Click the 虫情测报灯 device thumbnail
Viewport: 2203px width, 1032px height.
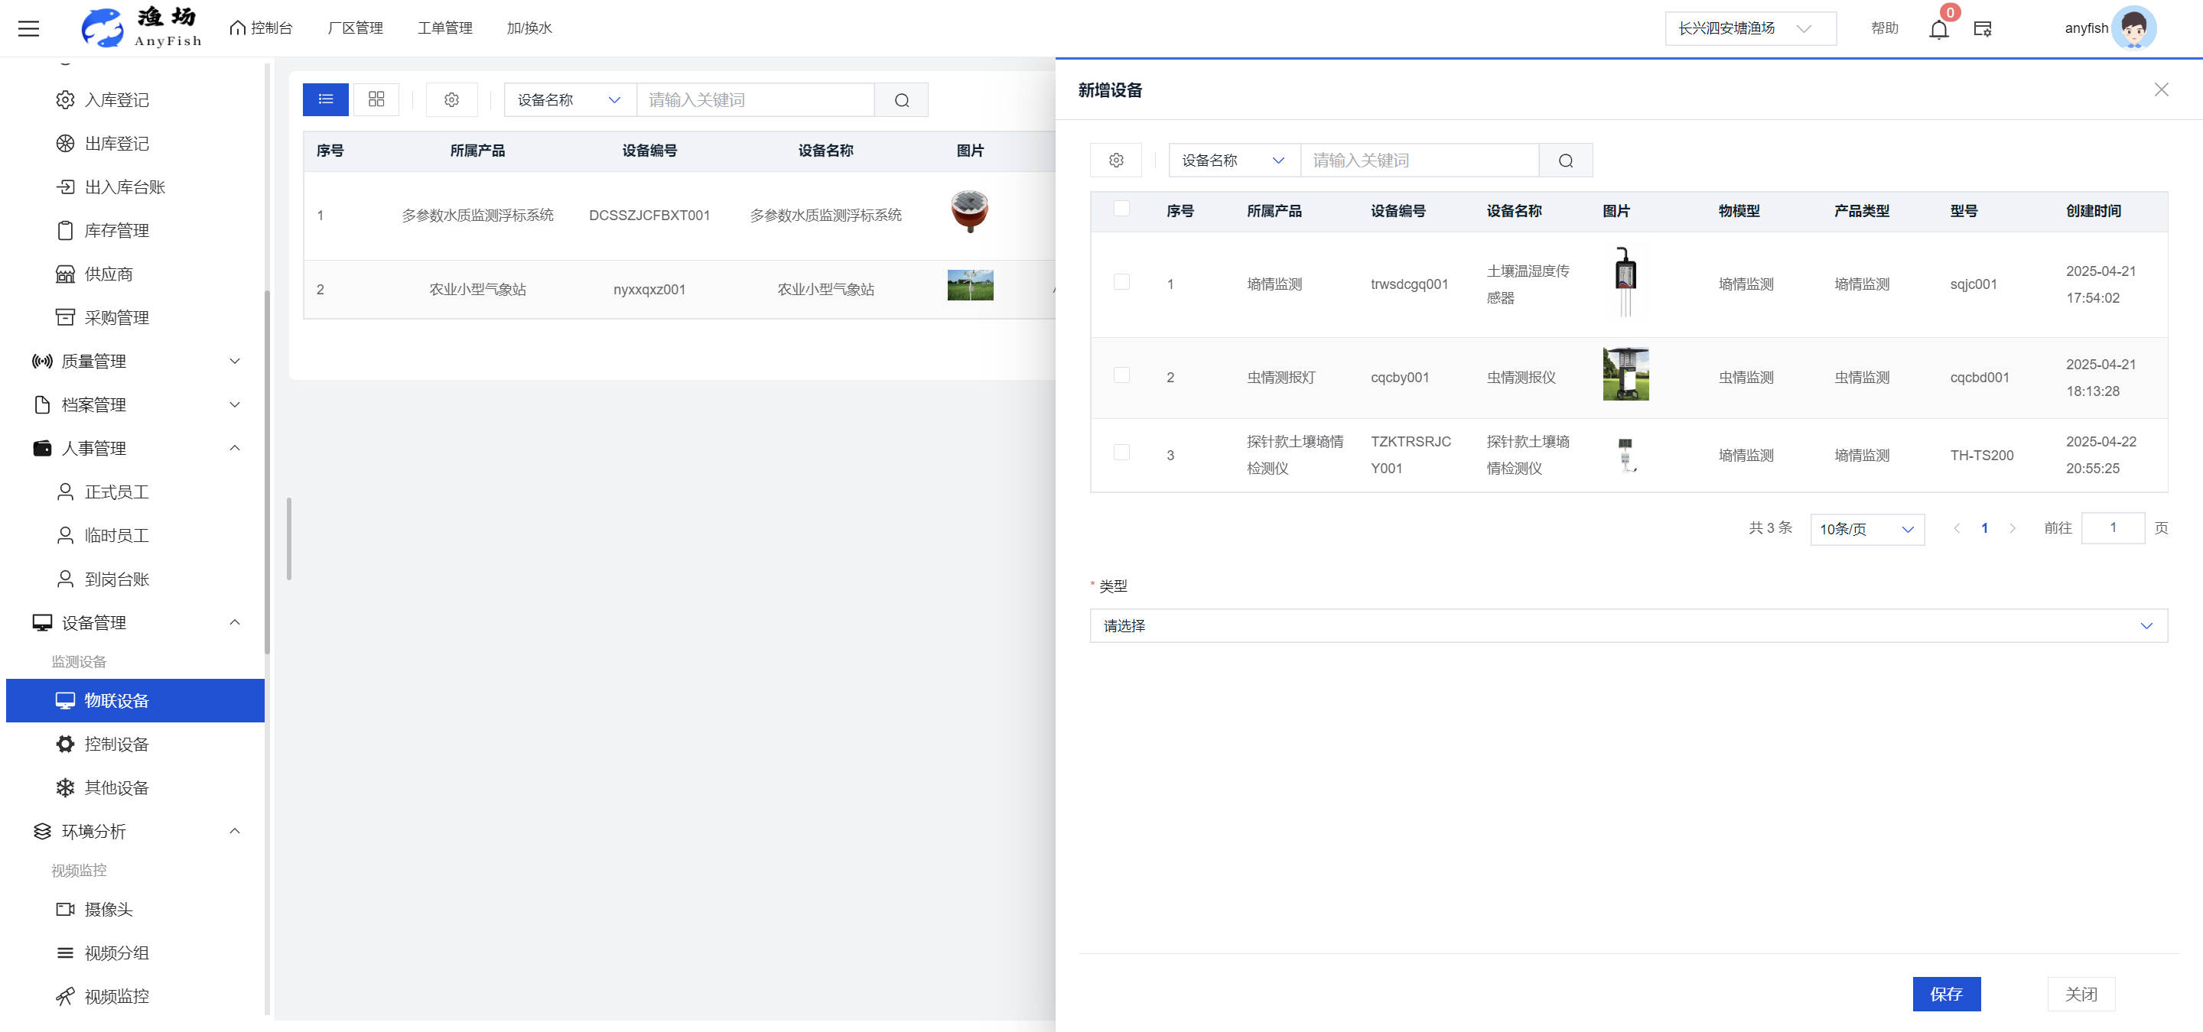tap(1625, 374)
